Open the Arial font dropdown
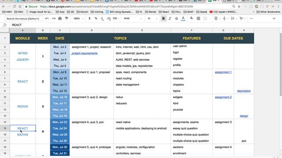Viewport: 282px width, 158px height. [133, 18]
